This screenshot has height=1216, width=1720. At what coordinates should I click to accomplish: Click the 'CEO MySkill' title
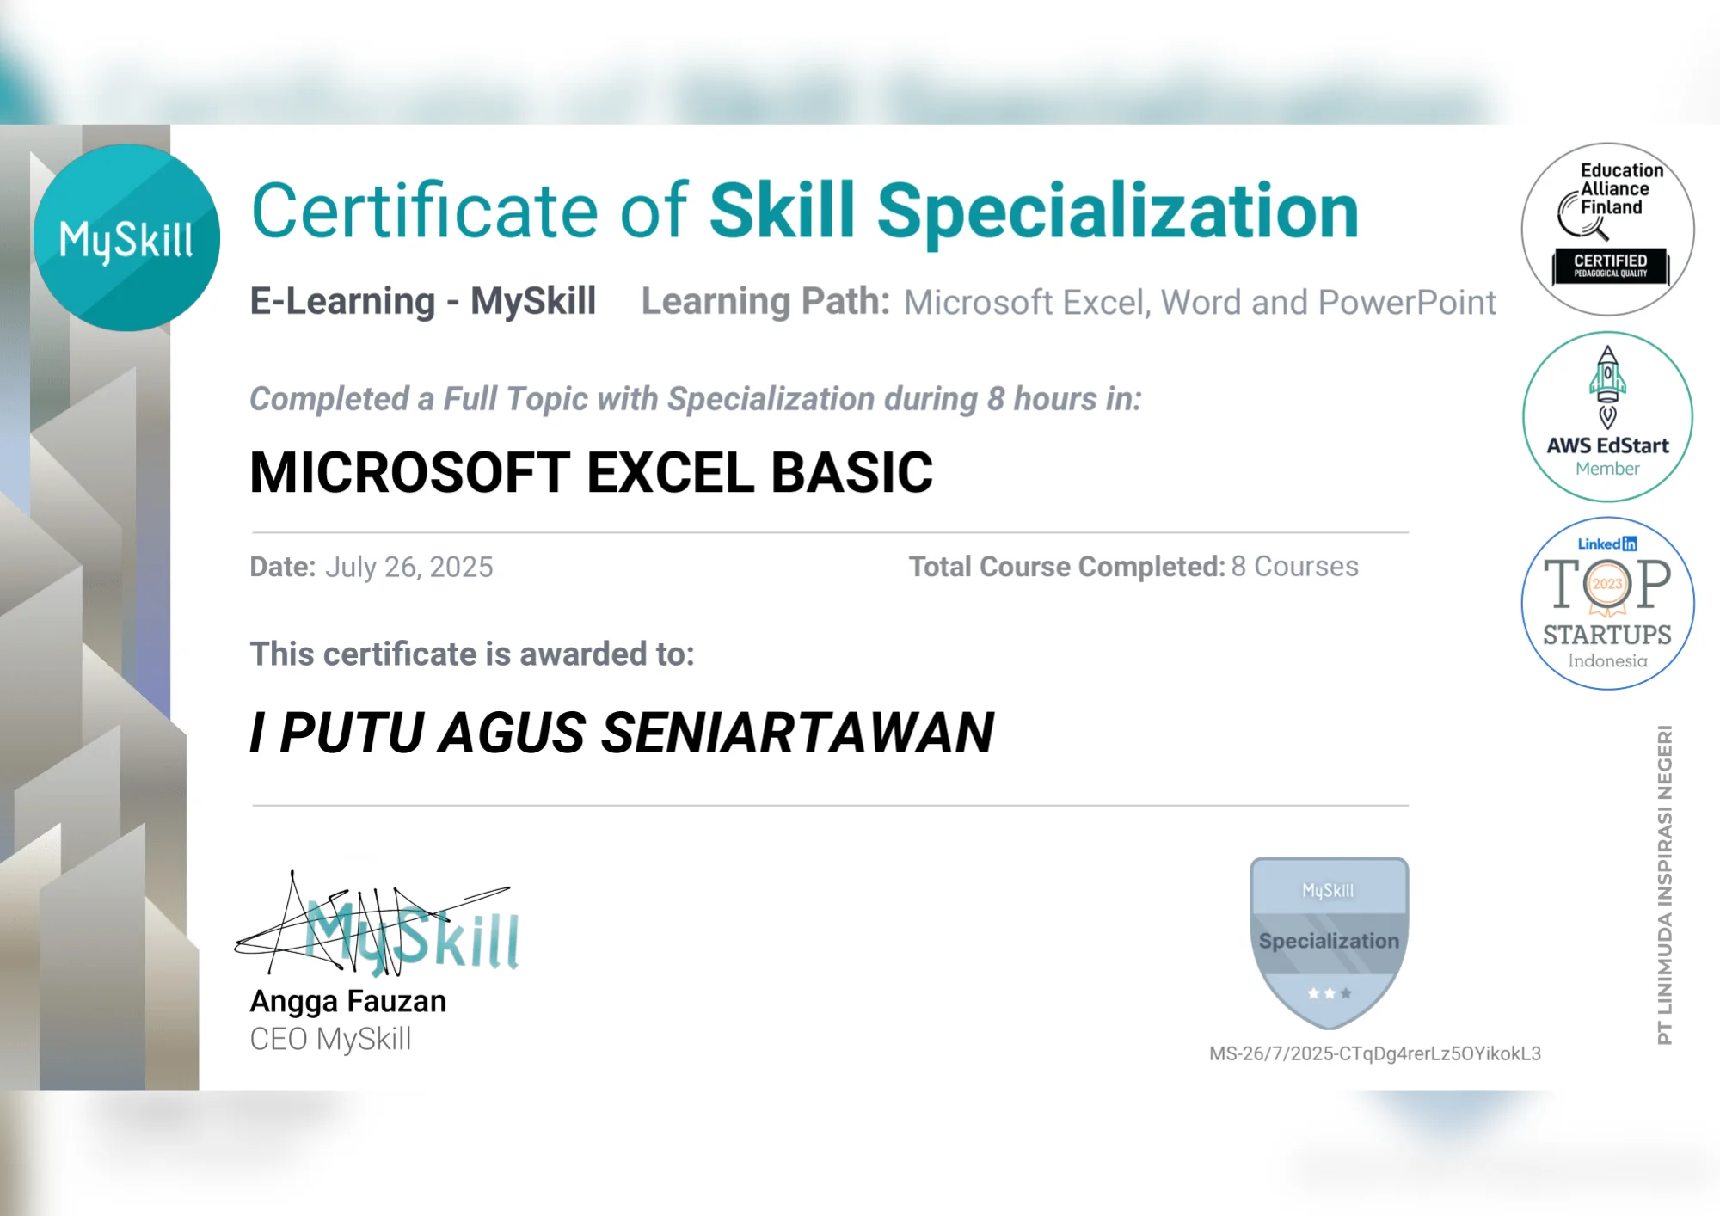[x=331, y=1039]
